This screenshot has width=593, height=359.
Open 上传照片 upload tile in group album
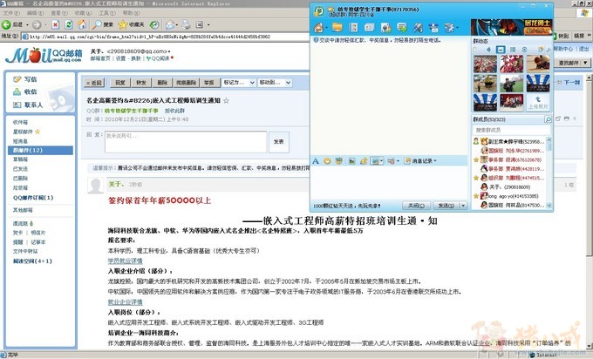538,102
